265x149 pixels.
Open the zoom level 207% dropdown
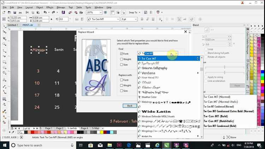[x=101, y=12]
